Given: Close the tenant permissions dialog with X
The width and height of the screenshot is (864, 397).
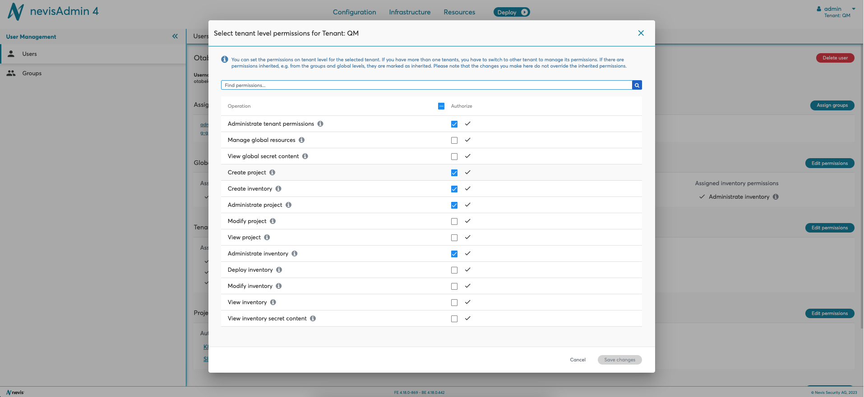Looking at the screenshot, I should [641, 33].
